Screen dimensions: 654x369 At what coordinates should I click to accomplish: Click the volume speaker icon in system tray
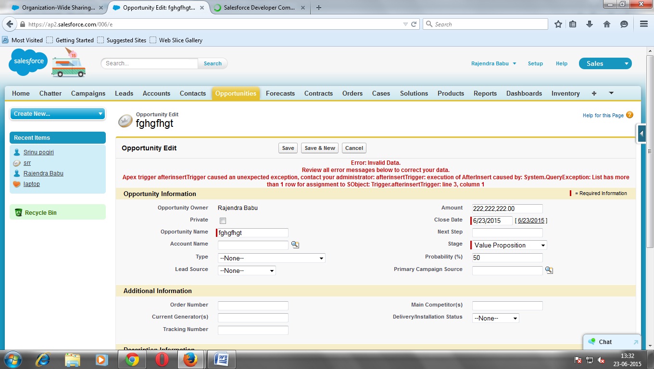click(x=601, y=360)
